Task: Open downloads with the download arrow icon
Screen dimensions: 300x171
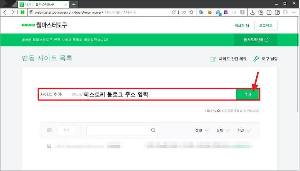Action: click(x=252, y=13)
